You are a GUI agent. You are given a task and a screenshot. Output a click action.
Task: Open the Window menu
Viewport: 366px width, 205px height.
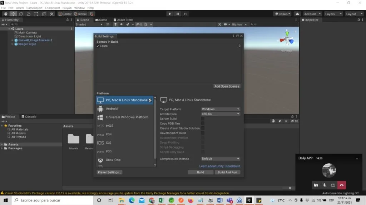coord(79,8)
